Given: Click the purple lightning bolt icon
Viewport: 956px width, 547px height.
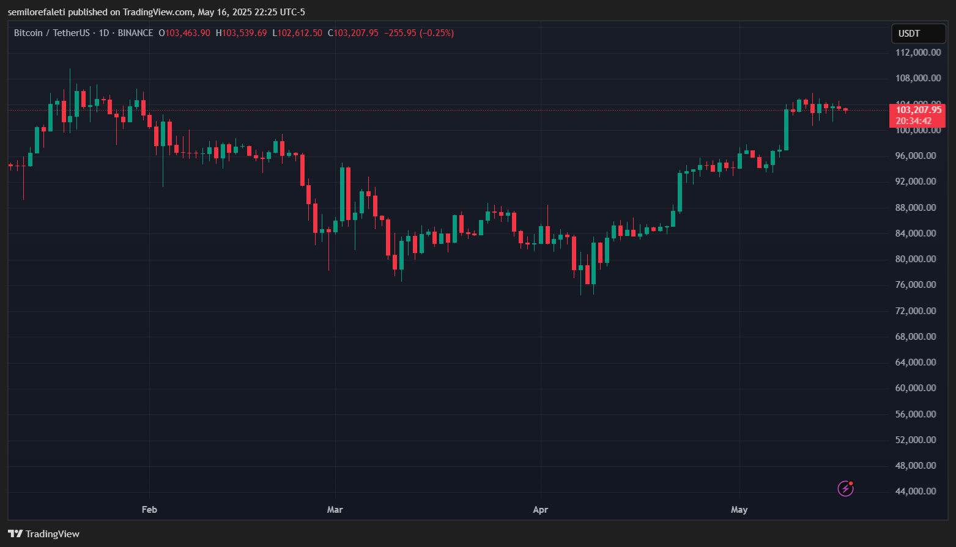Looking at the screenshot, I should click(845, 488).
